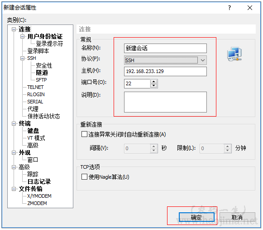Image resolution: width=263 pixels, height=230 pixels.
Task: Select ZMODEM under 文件传输
Action: coord(37,203)
